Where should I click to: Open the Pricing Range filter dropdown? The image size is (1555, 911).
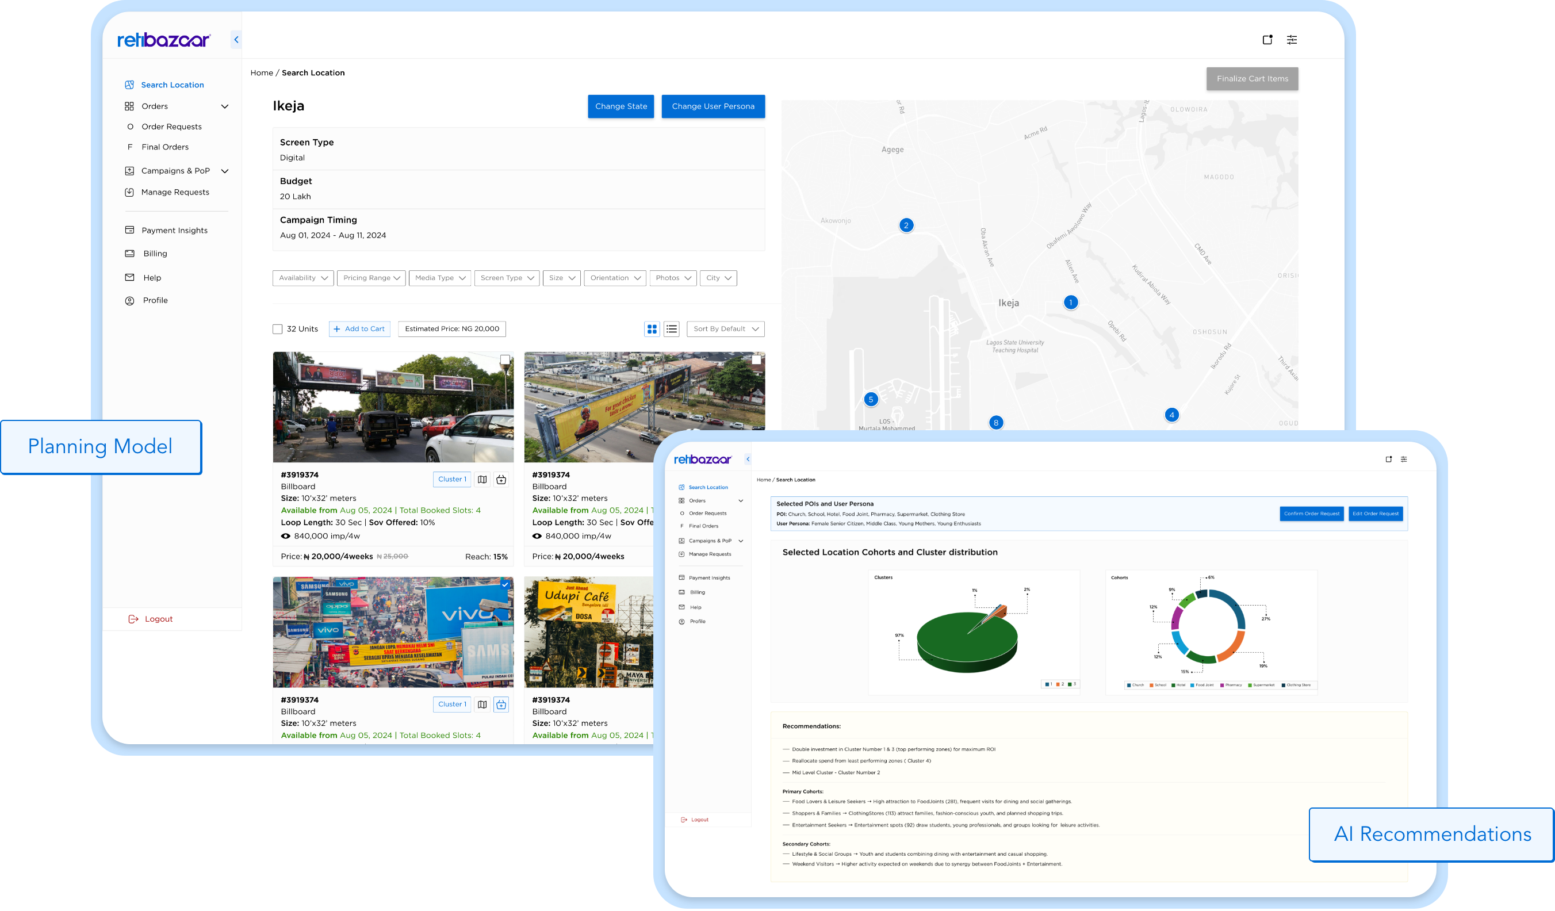[371, 278]
